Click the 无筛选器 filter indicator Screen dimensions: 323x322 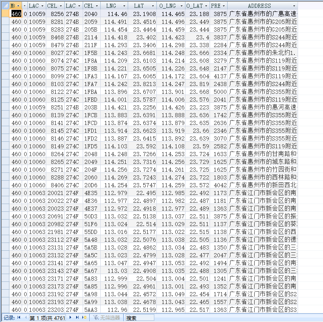[x=106, y=317]
